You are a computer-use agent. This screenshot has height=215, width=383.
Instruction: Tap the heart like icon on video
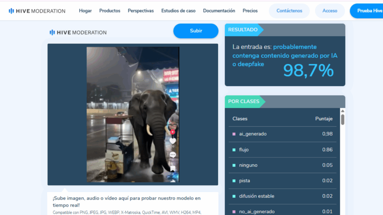pyautogui.click(x=173, y=141)
